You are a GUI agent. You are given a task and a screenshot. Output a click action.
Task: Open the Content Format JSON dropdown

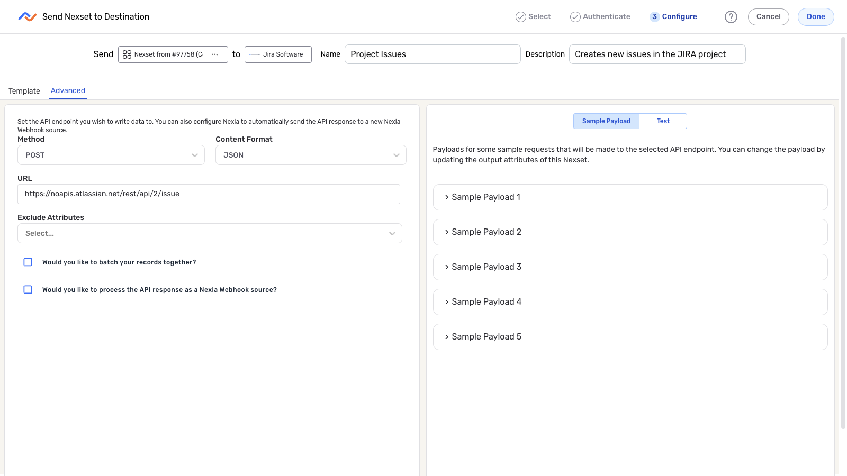coord(311,155)
